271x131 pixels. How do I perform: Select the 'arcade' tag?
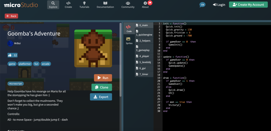click(x=46, y=64)
